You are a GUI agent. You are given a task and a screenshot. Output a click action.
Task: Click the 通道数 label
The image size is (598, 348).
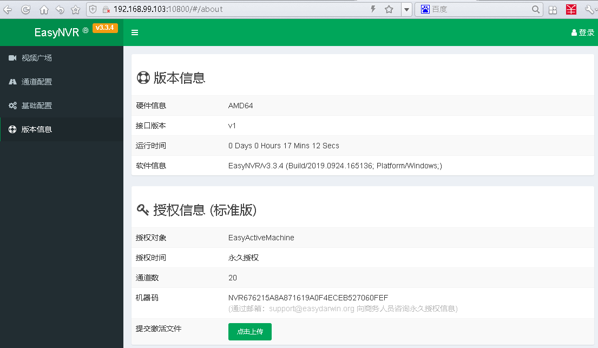point(147,278)
